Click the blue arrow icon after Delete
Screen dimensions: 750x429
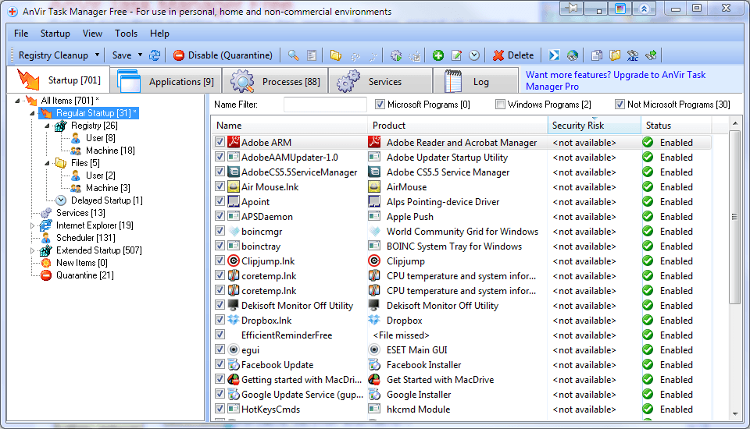pyautogui.click(x=554, y=55)
